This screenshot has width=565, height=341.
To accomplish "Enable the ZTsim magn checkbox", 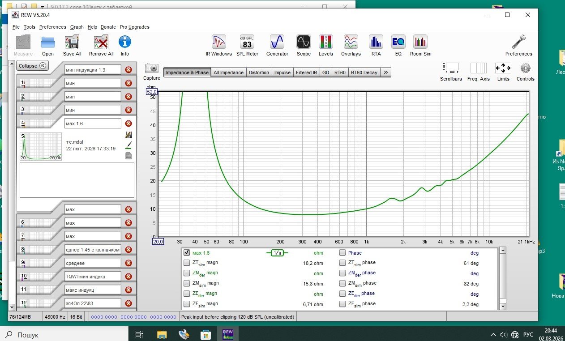I will point(187,263).
